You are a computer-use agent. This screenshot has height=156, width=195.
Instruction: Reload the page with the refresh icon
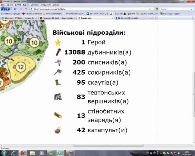pyautogui.click(x=15, y=9)
